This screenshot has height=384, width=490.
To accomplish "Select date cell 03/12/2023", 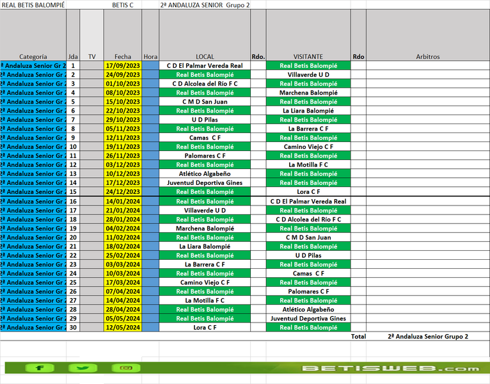I will (x=123, y=164).
